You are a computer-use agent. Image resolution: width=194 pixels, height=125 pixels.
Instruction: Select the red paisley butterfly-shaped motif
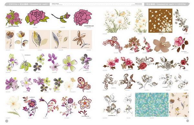coord(84,84)
